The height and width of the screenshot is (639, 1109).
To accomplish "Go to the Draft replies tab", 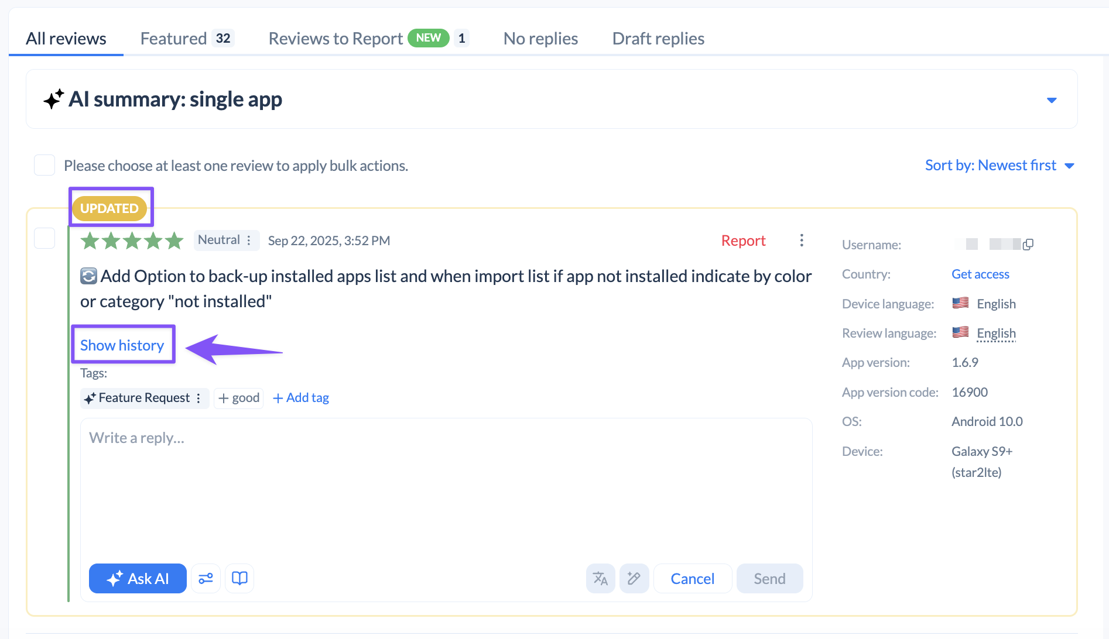I will pos(658,39).
